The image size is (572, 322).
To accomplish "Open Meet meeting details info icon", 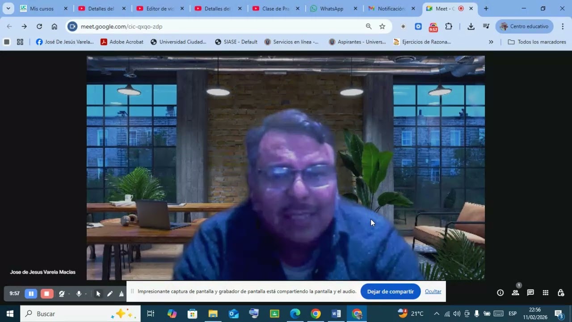I will coord(500,293).
